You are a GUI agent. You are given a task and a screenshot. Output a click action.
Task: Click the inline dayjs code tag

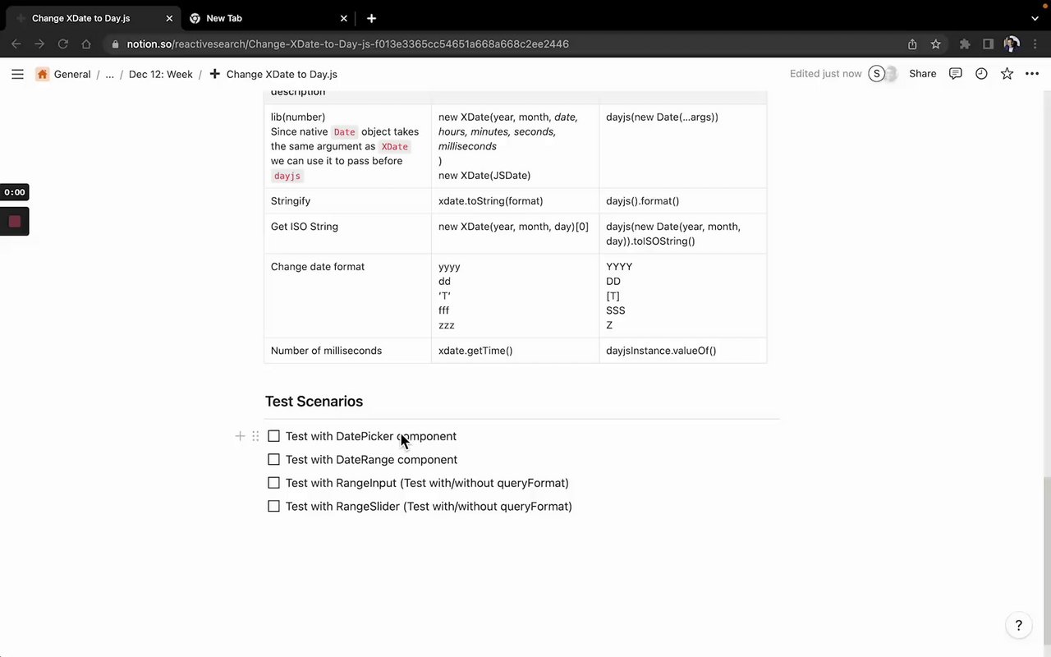click(x=287, y=177)
